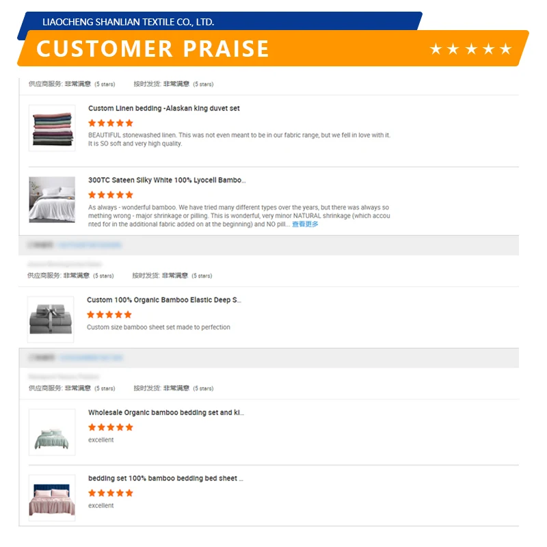The width and height of the screenshot is (547, 547).
Task: Click the stars above the first 'excellent' review
Action: click(111, 427)
